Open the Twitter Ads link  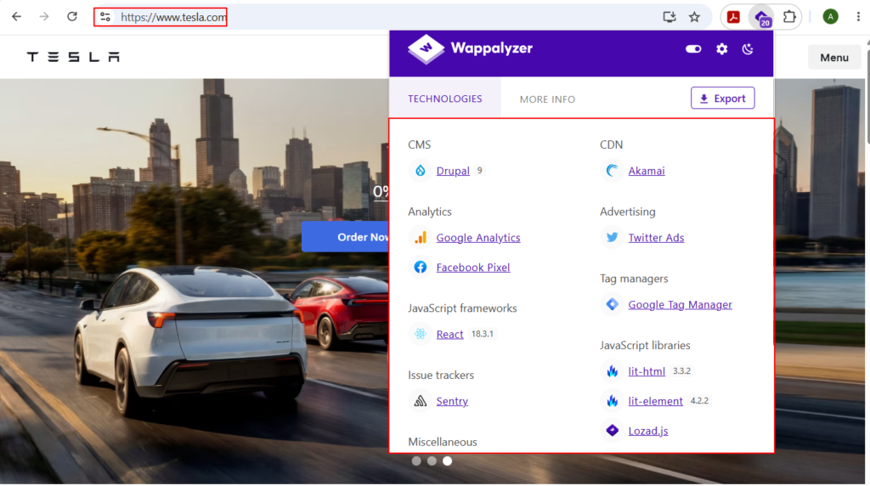[656, 237]
